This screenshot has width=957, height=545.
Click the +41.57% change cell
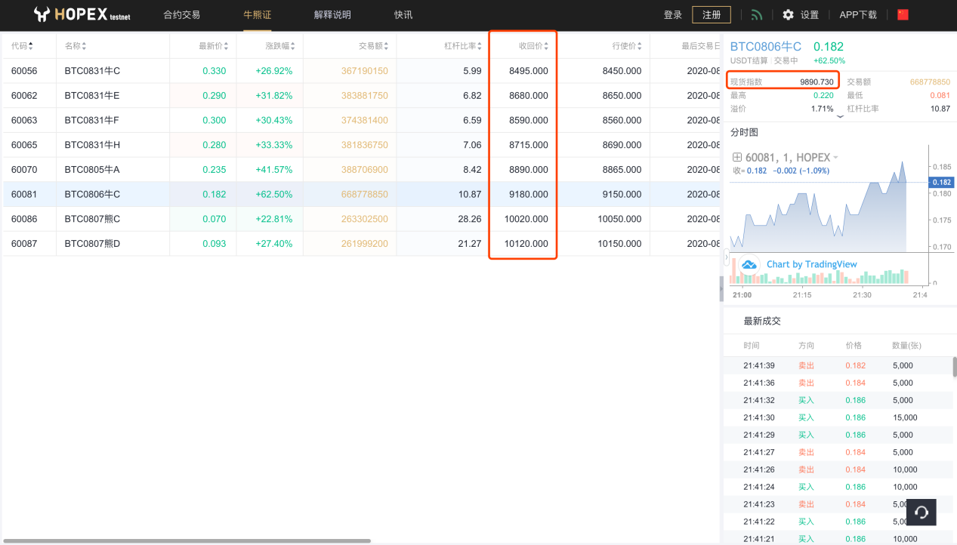[274, 170]
